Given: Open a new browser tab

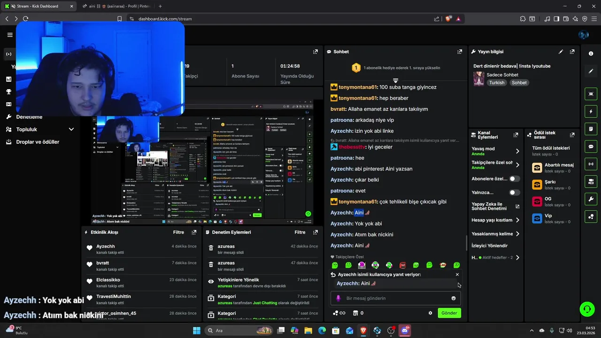Looking at the screenshot, I should [160, 6].
